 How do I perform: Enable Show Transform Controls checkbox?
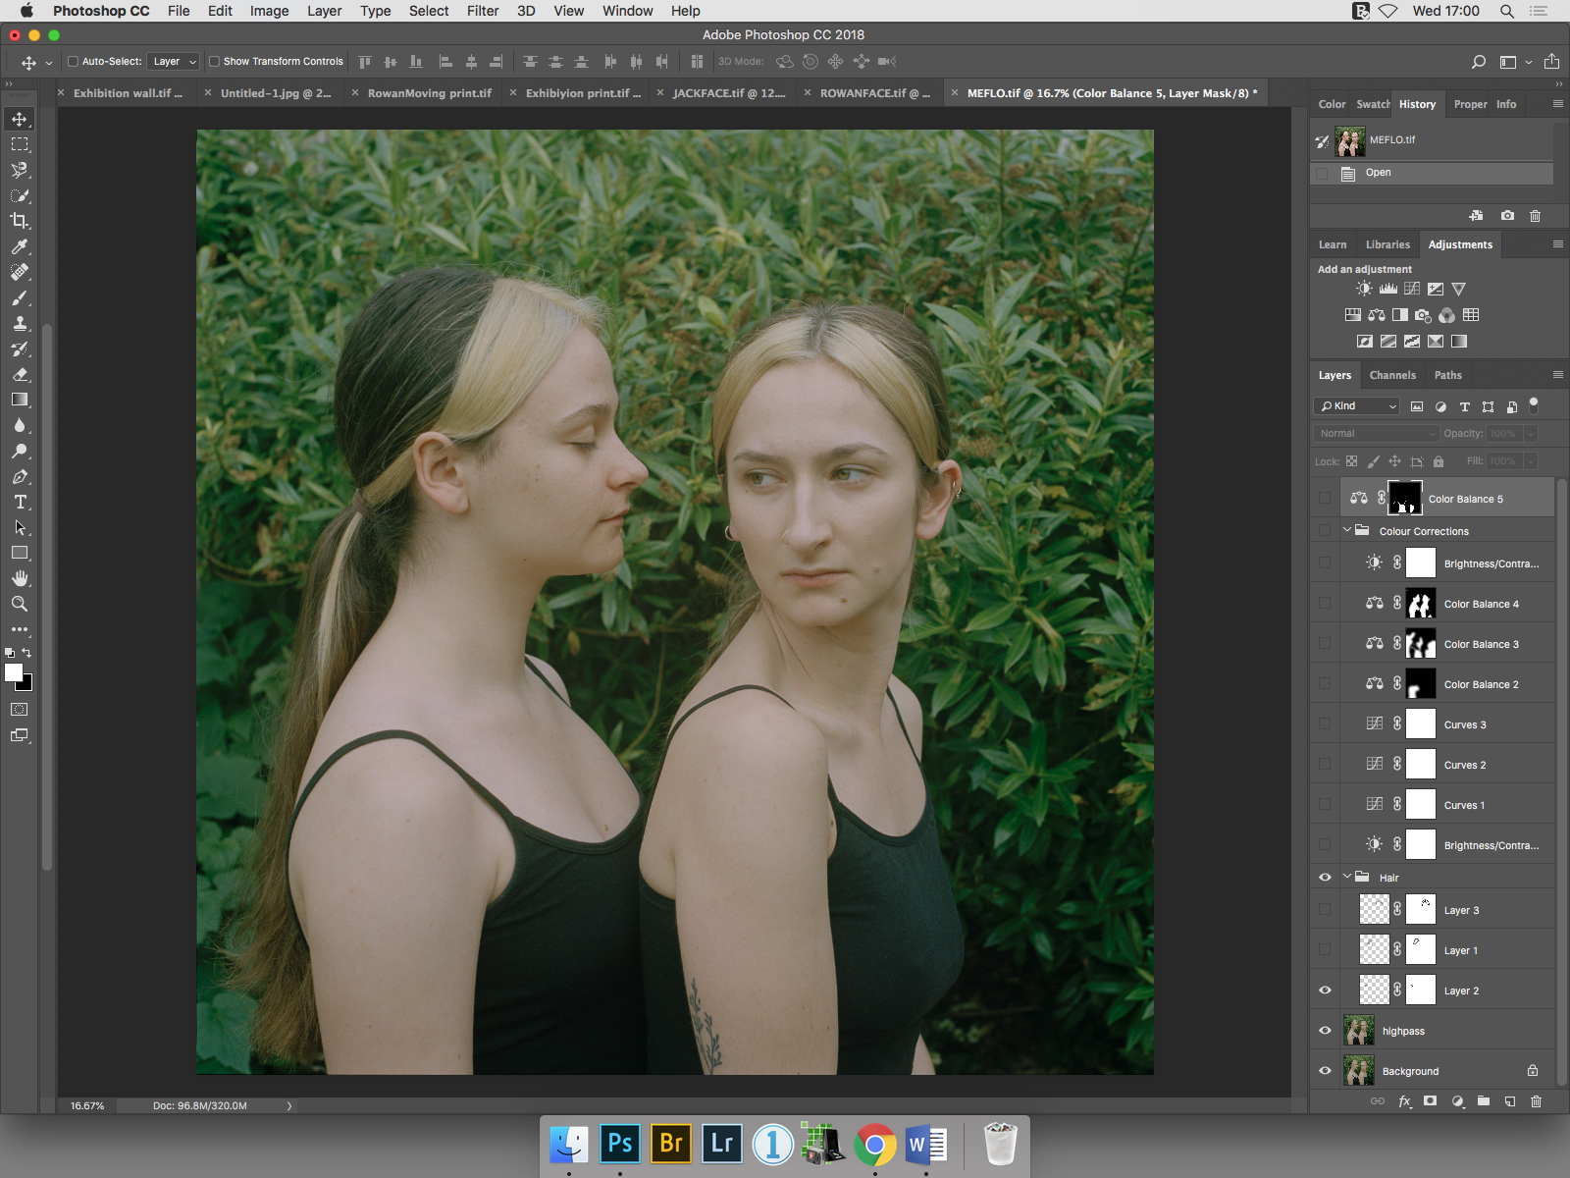click(214, 61)
